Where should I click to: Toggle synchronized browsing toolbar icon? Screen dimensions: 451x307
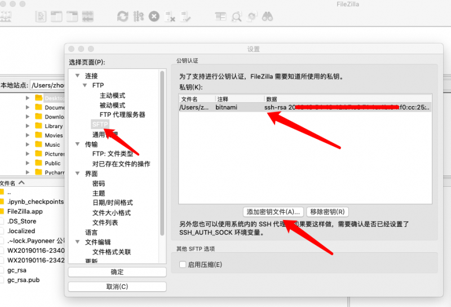click(x=252, y=16)
